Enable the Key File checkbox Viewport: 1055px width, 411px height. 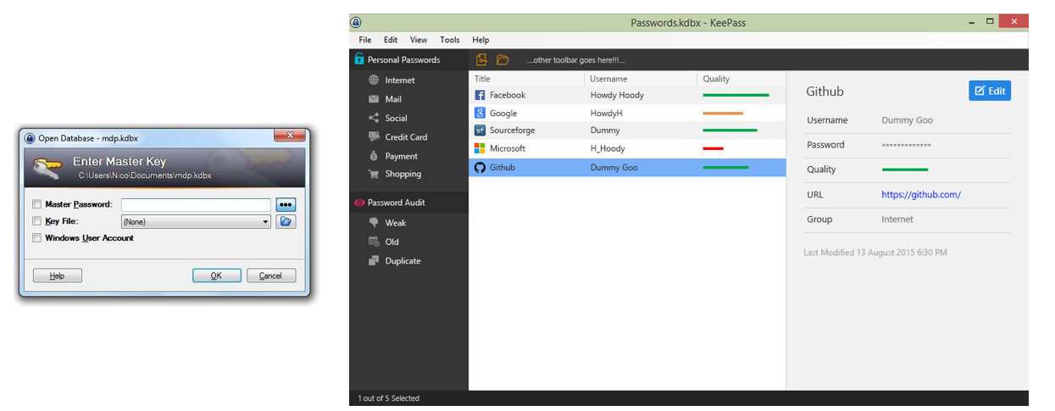pyautogui.click(x=36, y=221)
